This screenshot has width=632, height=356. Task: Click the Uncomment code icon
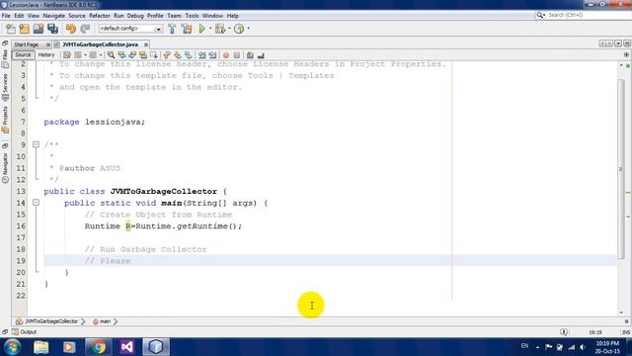point(261,55)
